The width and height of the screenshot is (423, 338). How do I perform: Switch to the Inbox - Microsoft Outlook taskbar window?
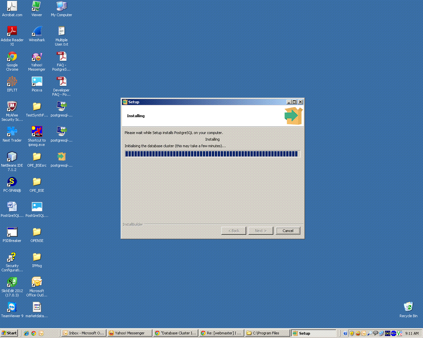point(84,333)
